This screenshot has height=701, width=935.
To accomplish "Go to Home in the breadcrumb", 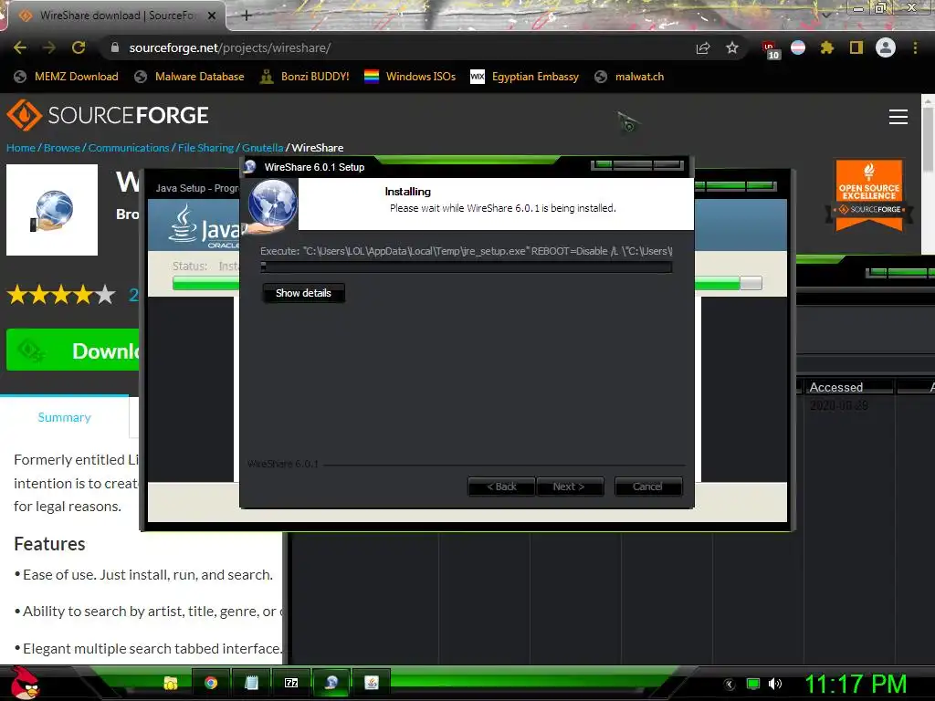I will [21, 147].
